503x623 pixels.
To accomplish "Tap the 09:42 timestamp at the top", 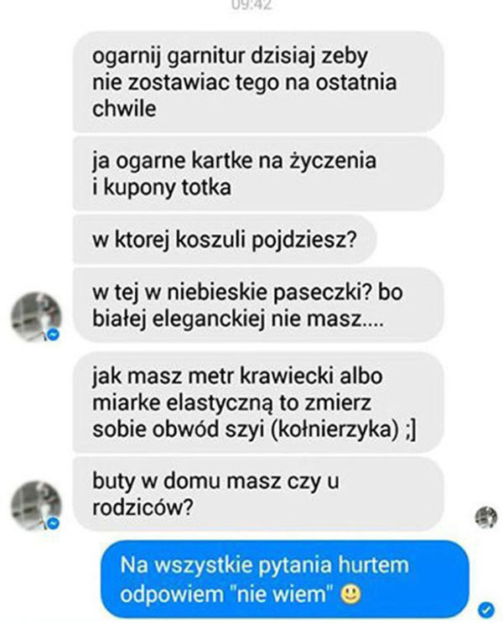I will 251,5.
